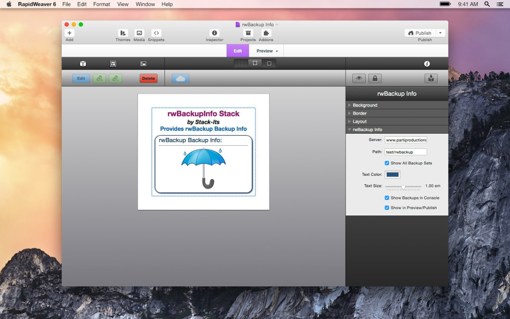510x319 pixels.
Task: Choose the dashed outline view mode
Action: (255, 63)
